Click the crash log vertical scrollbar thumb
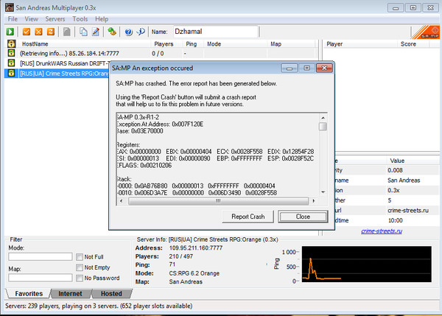442x316 pixels. tap(323, 127)
